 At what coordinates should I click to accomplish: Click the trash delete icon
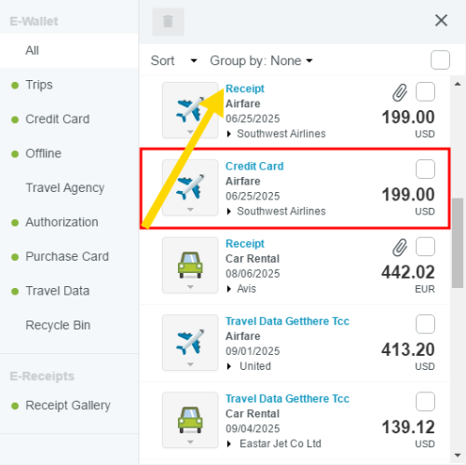(x=168, y=21)
